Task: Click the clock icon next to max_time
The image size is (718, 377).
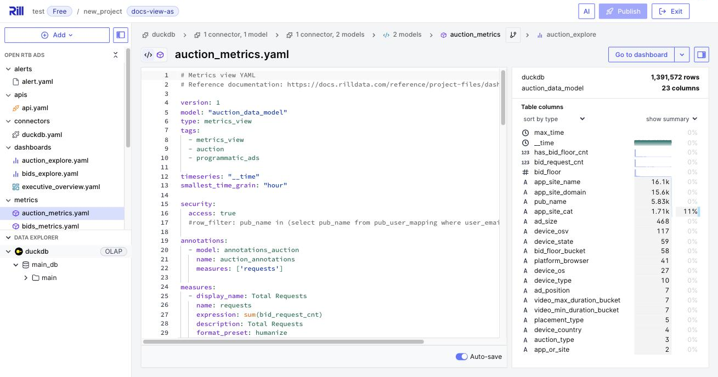Action: pyautogui.click(x=525, y=133)
